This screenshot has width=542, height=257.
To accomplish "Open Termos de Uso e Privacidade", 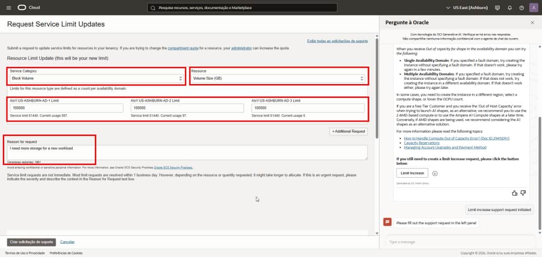I will [25, 253].
